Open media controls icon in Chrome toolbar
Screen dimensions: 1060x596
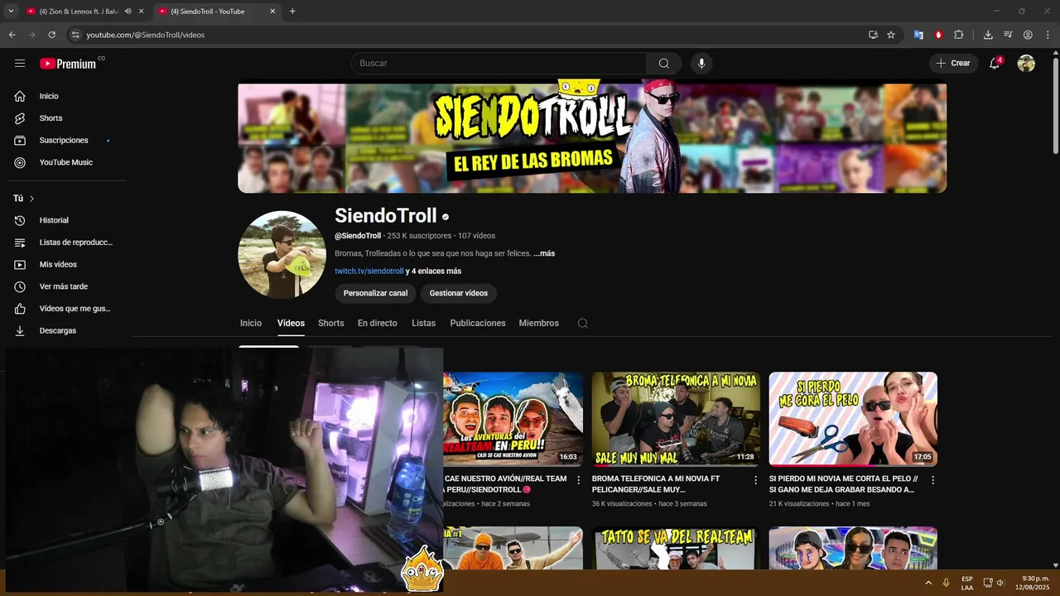coord(1008,35)
